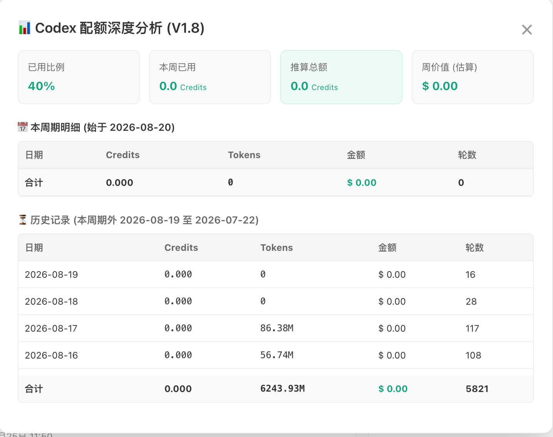The width and height of the screenshot is (553, 437).
Task: Click the 合计 label in the 历史记录 table
Action: 34,389
